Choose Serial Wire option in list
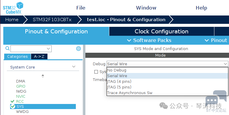229x115 pixels. [167, 76]
